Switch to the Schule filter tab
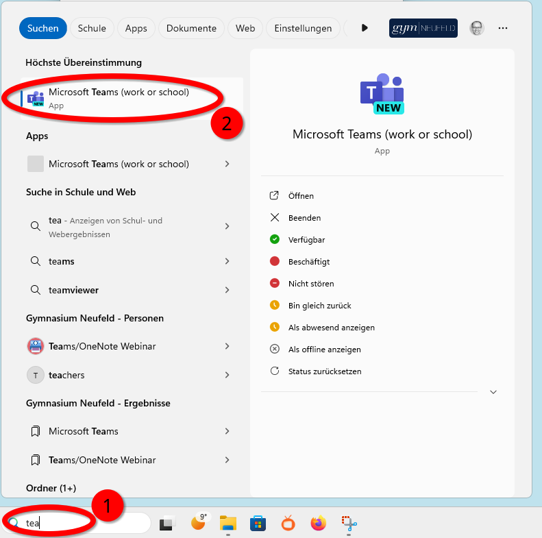Viewport: 542px width, 538px height. (92, 28)
